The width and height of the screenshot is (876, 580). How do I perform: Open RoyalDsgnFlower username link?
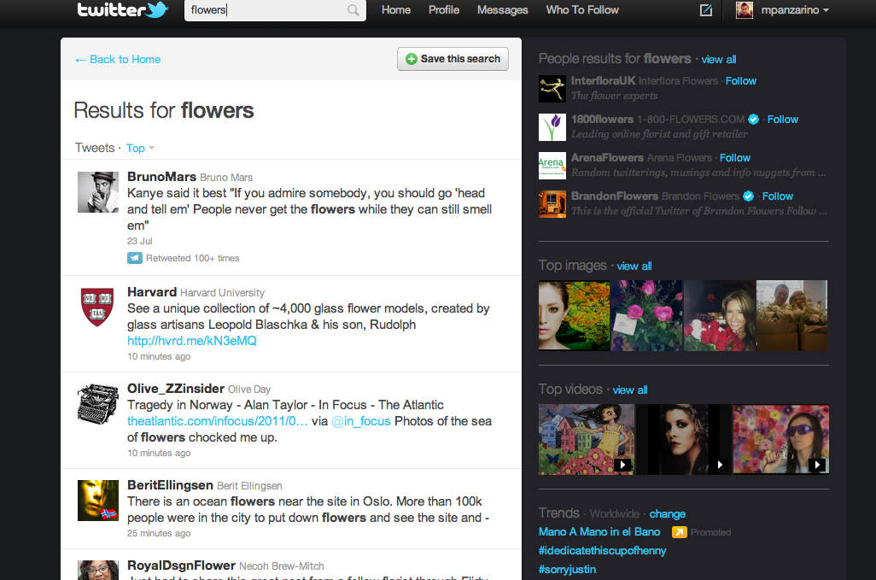[x=182, y=565]
